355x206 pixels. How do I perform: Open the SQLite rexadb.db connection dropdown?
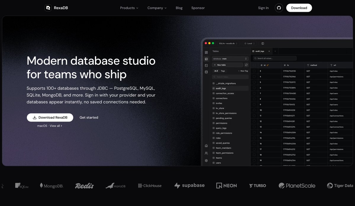[x=228, y=43]
